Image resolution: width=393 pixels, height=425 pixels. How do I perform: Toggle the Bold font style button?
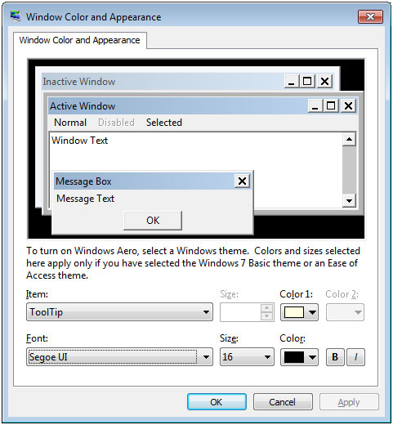[x=335, y=357]
